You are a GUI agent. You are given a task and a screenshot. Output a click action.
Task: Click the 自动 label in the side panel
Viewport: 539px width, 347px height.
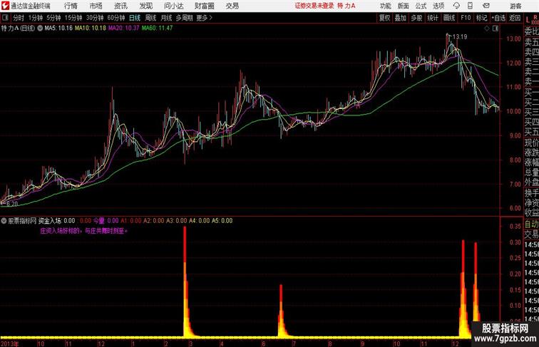531,224
